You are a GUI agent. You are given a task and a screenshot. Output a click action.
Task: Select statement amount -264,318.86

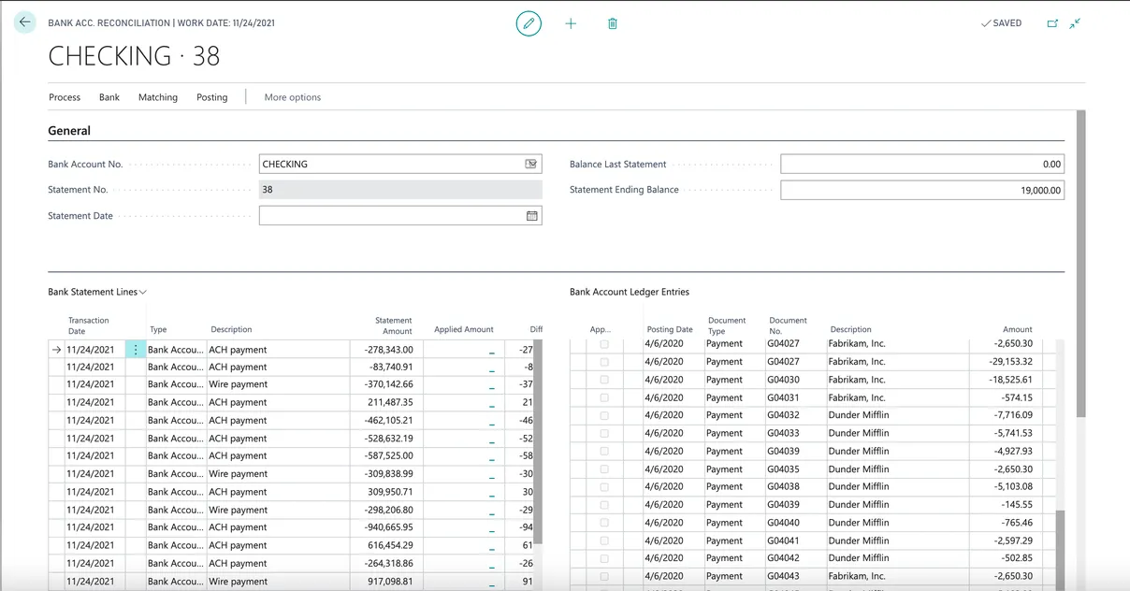389,564
